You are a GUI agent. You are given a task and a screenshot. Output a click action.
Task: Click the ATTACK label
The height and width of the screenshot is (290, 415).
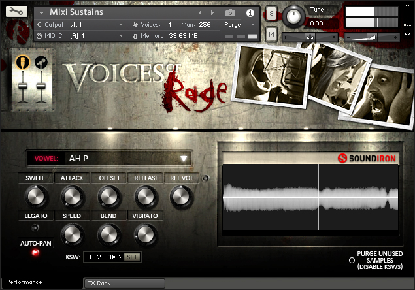pyautogui.click(x=72, y=178)
